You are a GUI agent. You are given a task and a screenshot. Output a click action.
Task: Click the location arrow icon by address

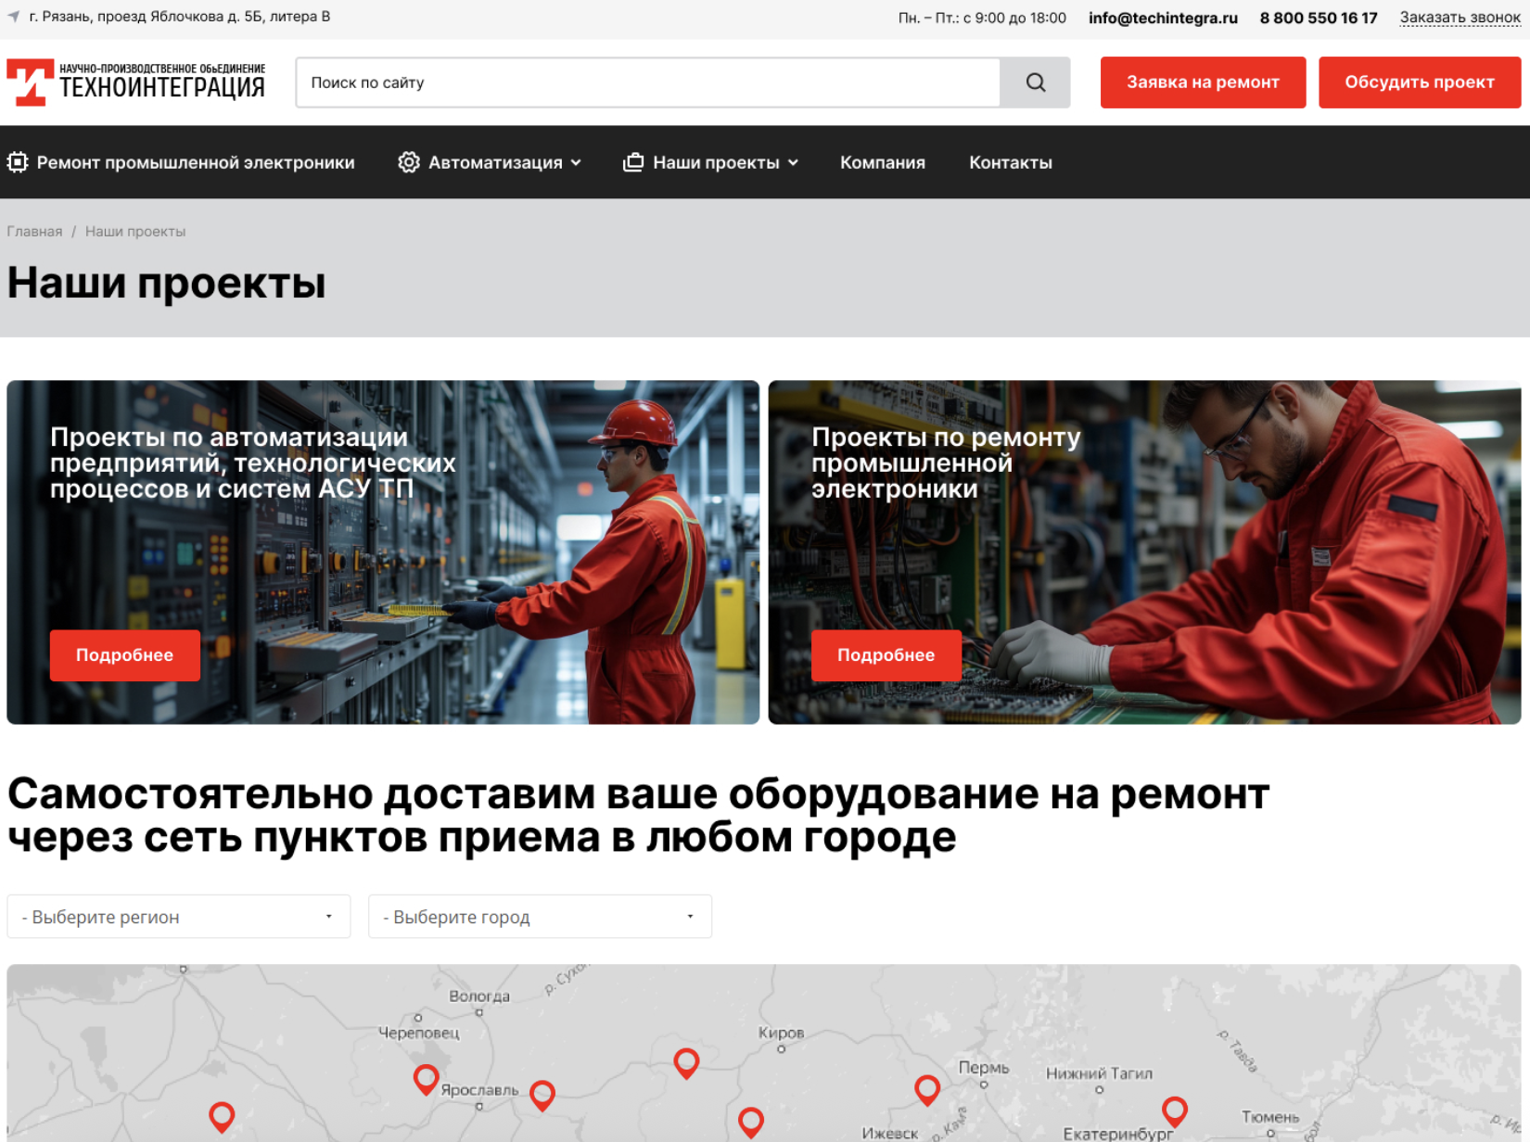[14, 17]
